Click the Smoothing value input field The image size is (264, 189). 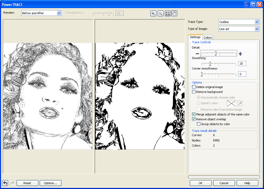click(242, 64)
